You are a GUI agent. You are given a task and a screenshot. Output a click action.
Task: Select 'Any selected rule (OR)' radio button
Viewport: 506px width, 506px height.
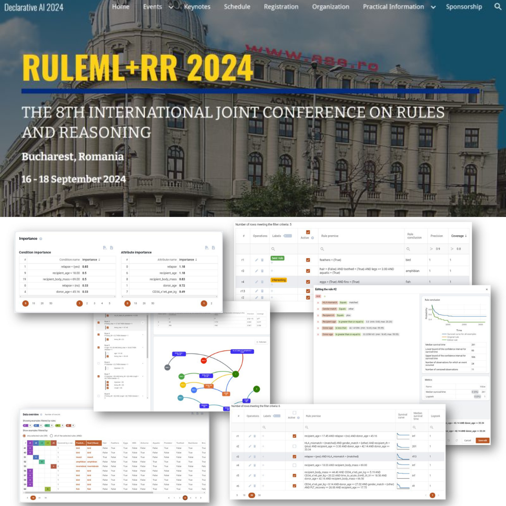coord(24,436)
